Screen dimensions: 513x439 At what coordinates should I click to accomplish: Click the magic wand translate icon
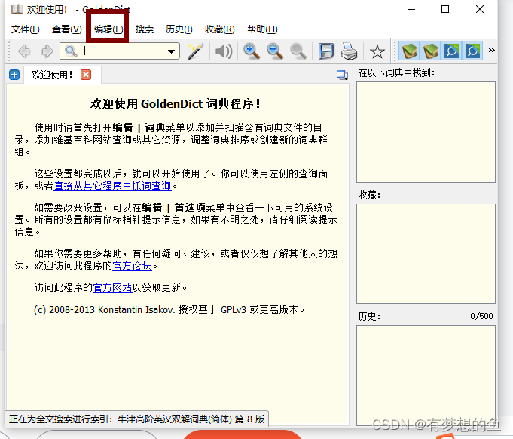click(195, 51)
